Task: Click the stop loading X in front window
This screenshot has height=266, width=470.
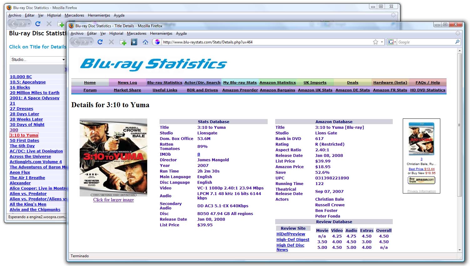Action: coord(111,42)
